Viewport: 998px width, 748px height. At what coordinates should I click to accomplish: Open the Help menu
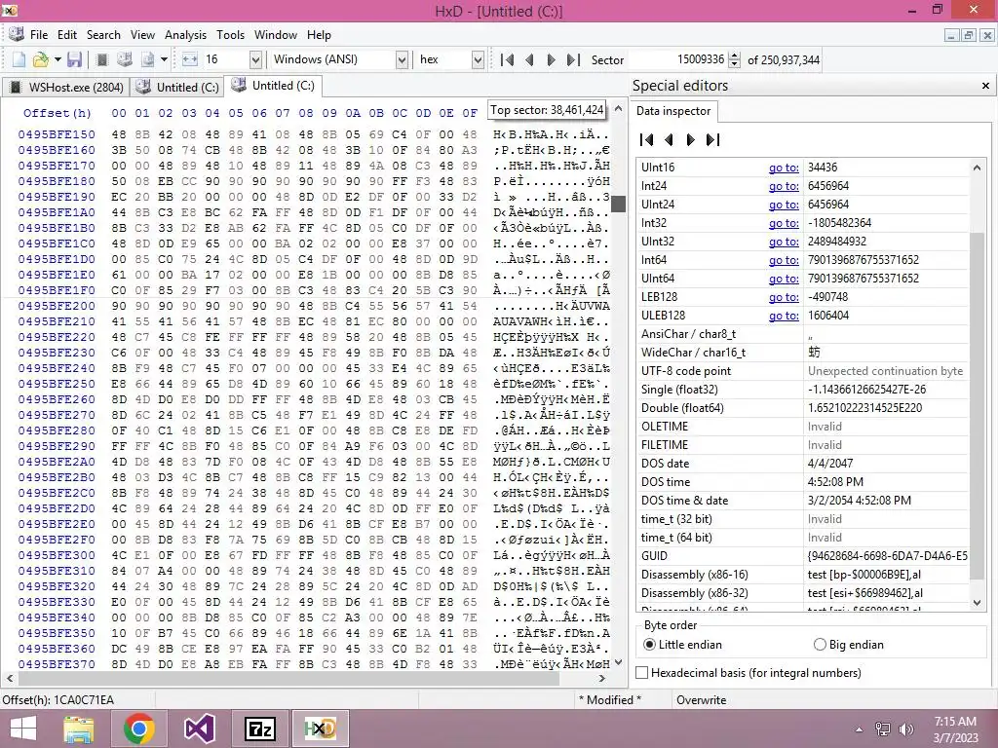pyautogui.click(x=319, y=35)
